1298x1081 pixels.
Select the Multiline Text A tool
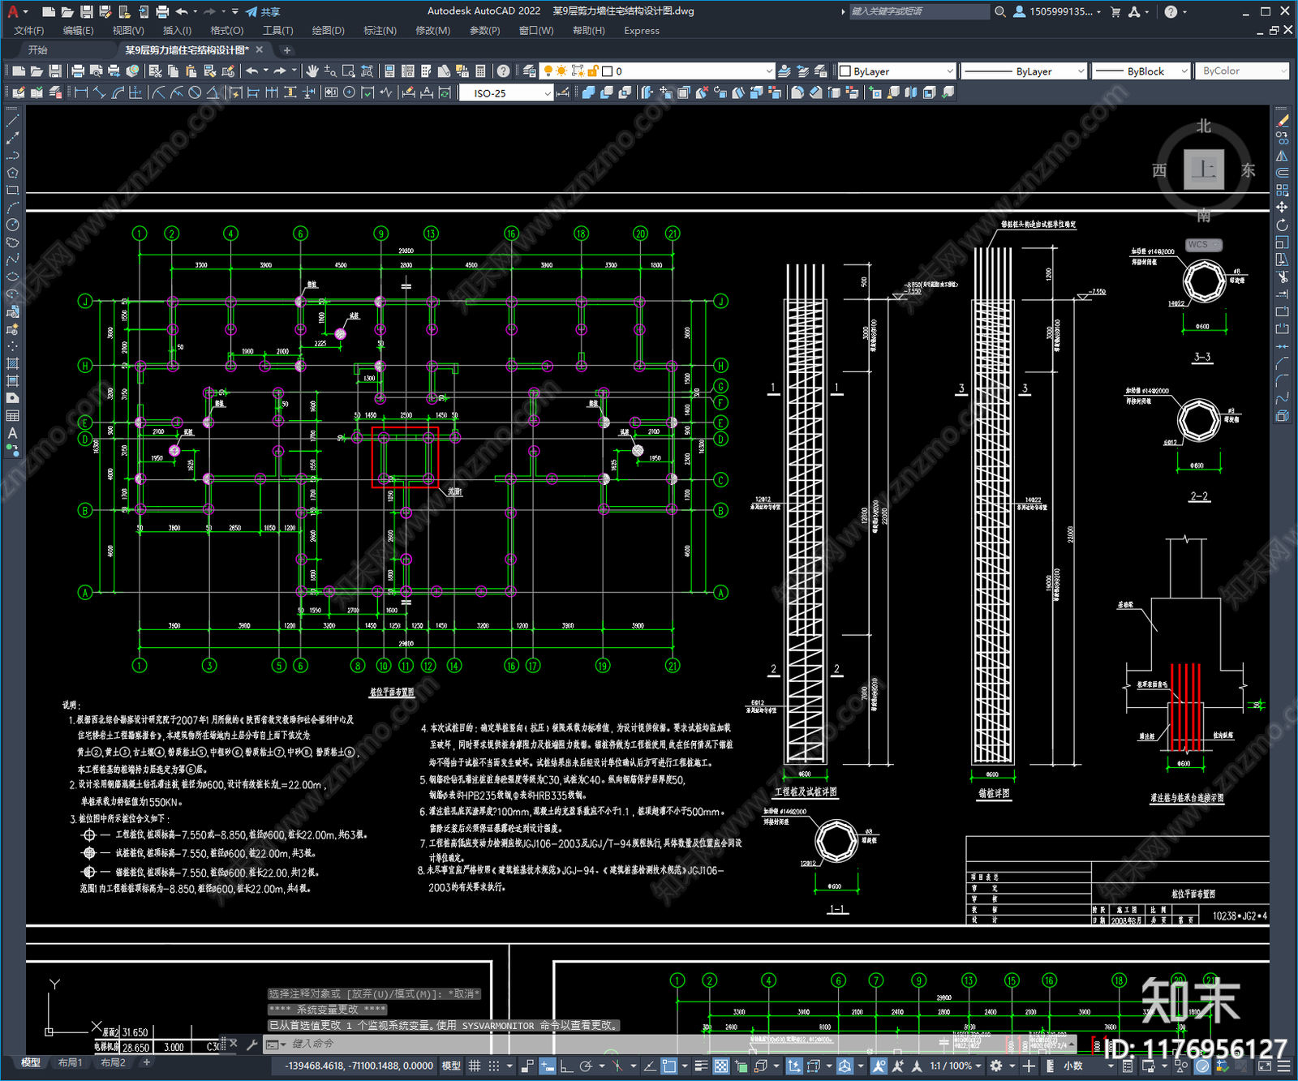tap(12, 433)
